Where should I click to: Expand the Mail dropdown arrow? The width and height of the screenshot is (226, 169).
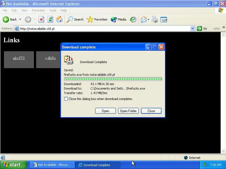tap(149, 19)
